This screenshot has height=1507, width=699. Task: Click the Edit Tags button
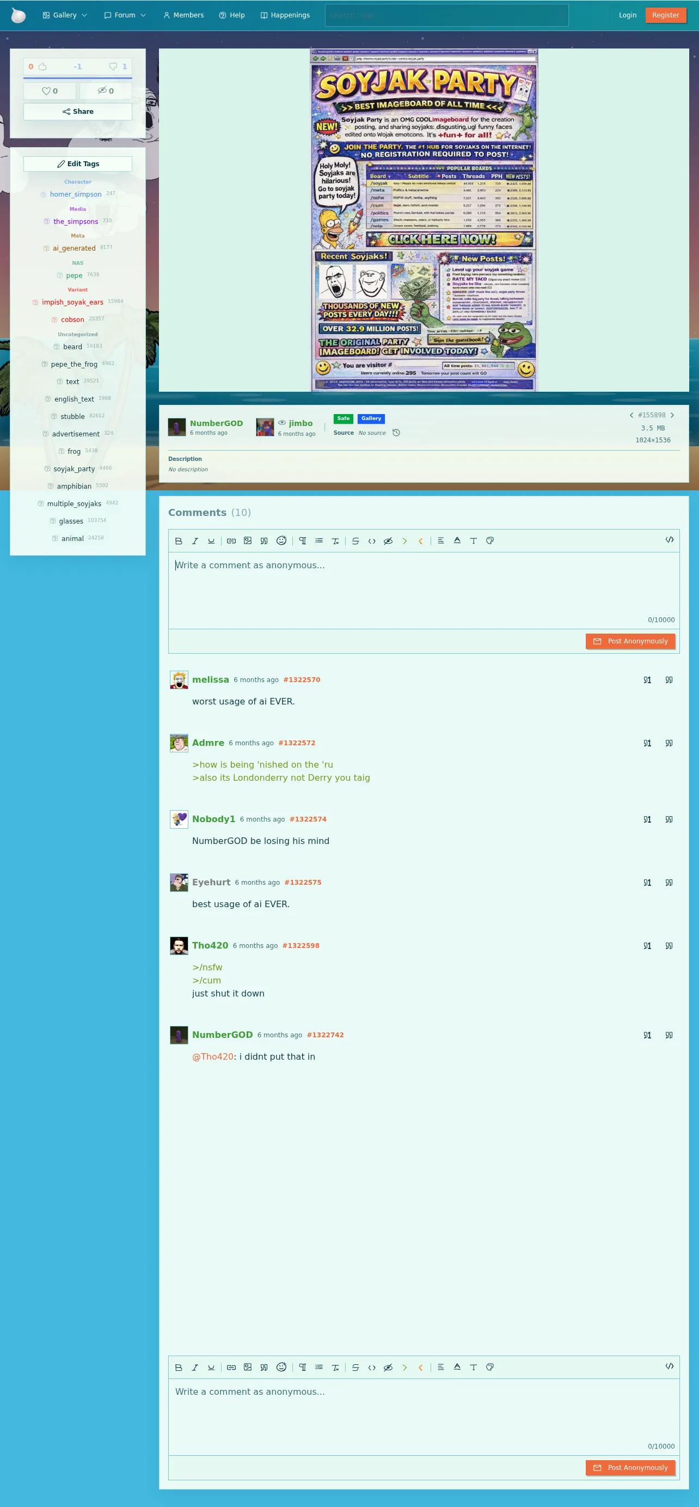coord(78,164)
